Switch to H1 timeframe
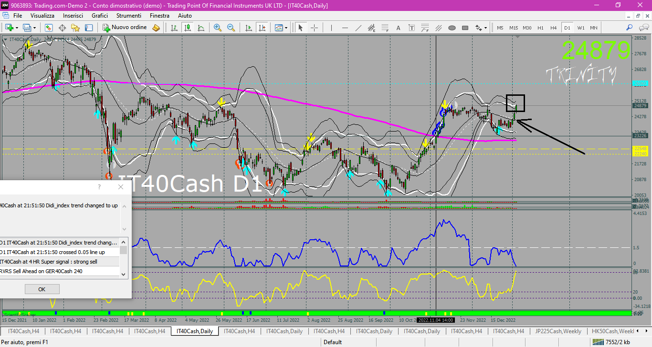Screen dimensions: 652x347 click(540, 28)
